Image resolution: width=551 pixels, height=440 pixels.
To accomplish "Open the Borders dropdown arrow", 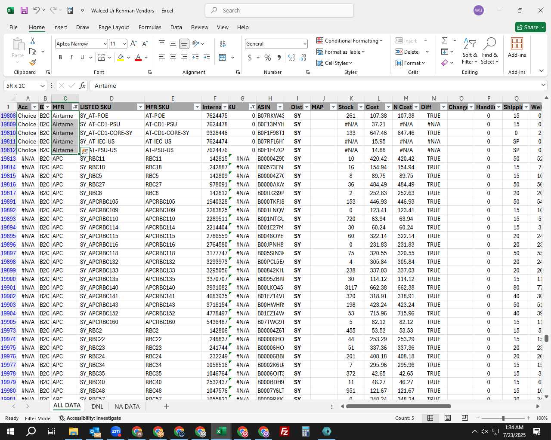I will (x=109, y=57).
